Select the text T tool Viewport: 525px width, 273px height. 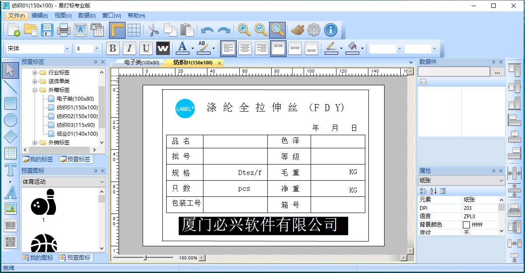coord(10,170)
